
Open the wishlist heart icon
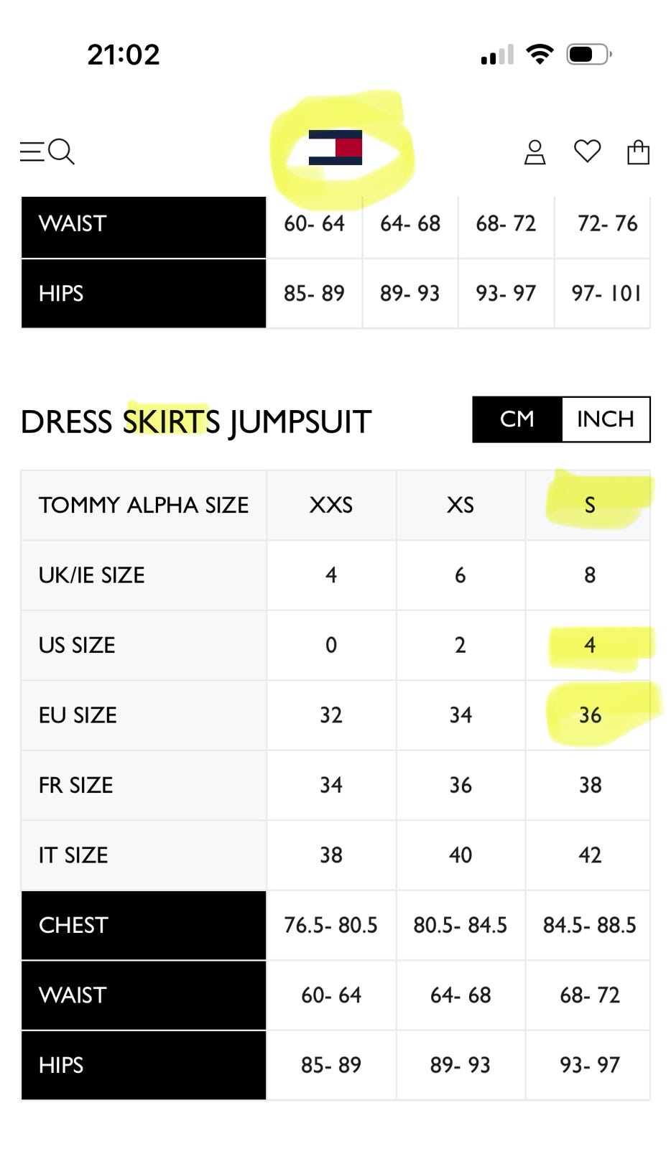point(587,152)
